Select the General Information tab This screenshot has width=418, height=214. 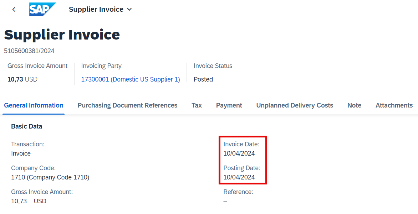point(34,105)
